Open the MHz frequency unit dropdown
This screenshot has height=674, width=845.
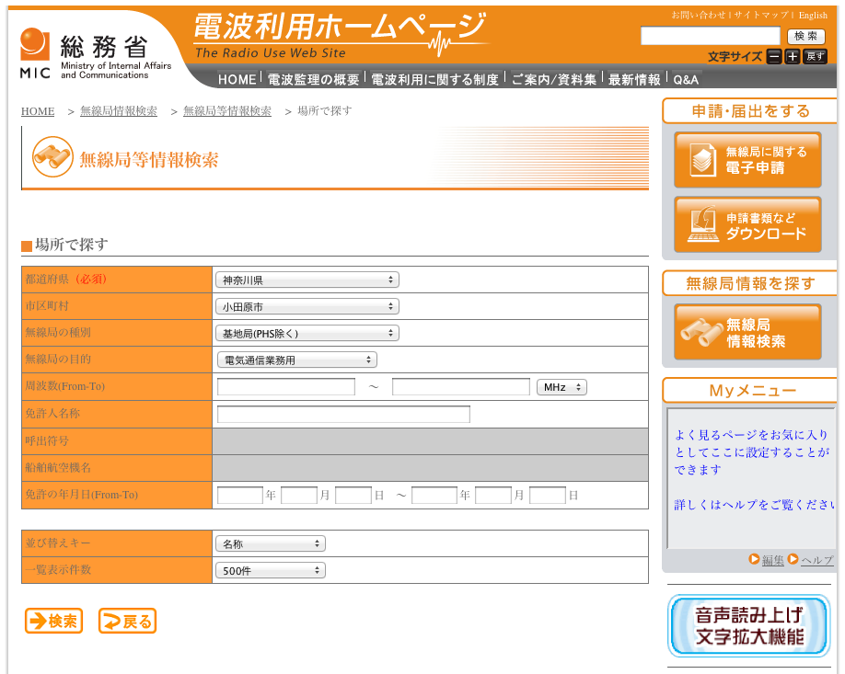click(x=561, y=387)
